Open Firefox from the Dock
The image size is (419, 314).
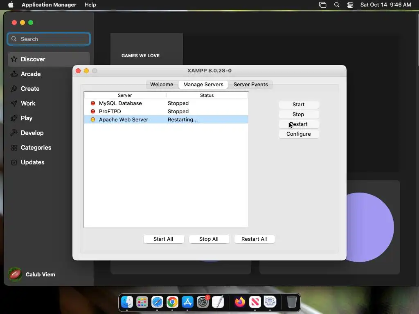pos(240,302)
